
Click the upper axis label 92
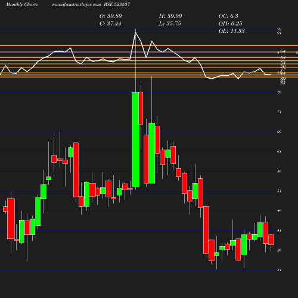tap(280, 29)
